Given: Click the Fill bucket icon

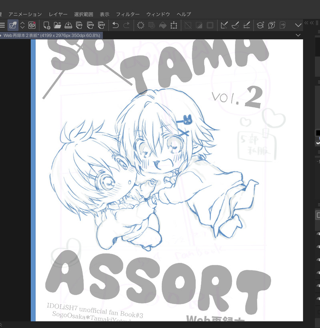Looking at the screenshot, I should 163,25.
